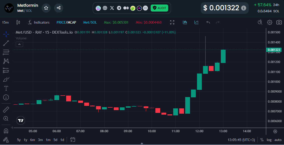Open the Medium link icon
284x145 pixels.
coord(126,8)
